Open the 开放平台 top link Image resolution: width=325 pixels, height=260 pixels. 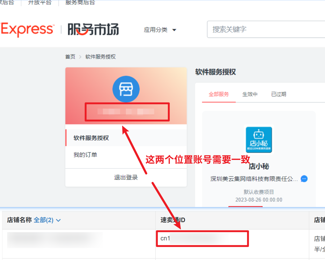point(40,2)
